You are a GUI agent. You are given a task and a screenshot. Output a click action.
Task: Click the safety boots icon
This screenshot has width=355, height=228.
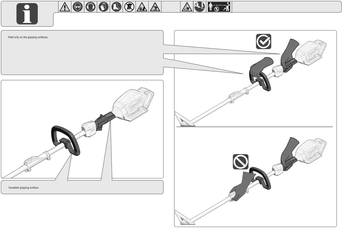(116, 7)
